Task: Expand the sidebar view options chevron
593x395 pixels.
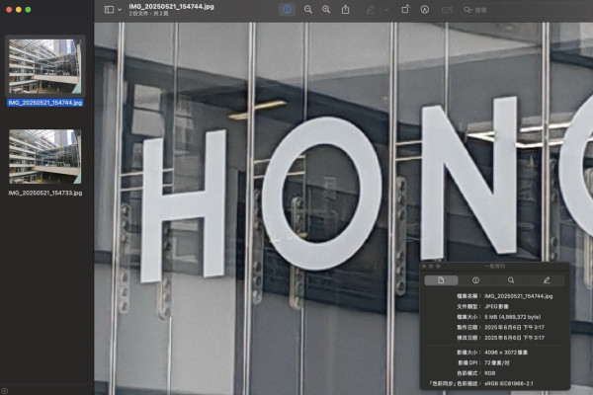Action: [x=120, y=9]
